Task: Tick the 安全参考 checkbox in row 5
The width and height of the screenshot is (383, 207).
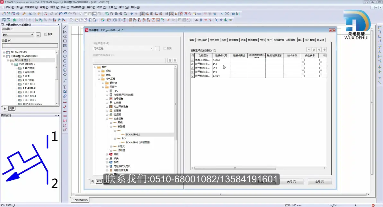Action: click(x=303, y=76)
